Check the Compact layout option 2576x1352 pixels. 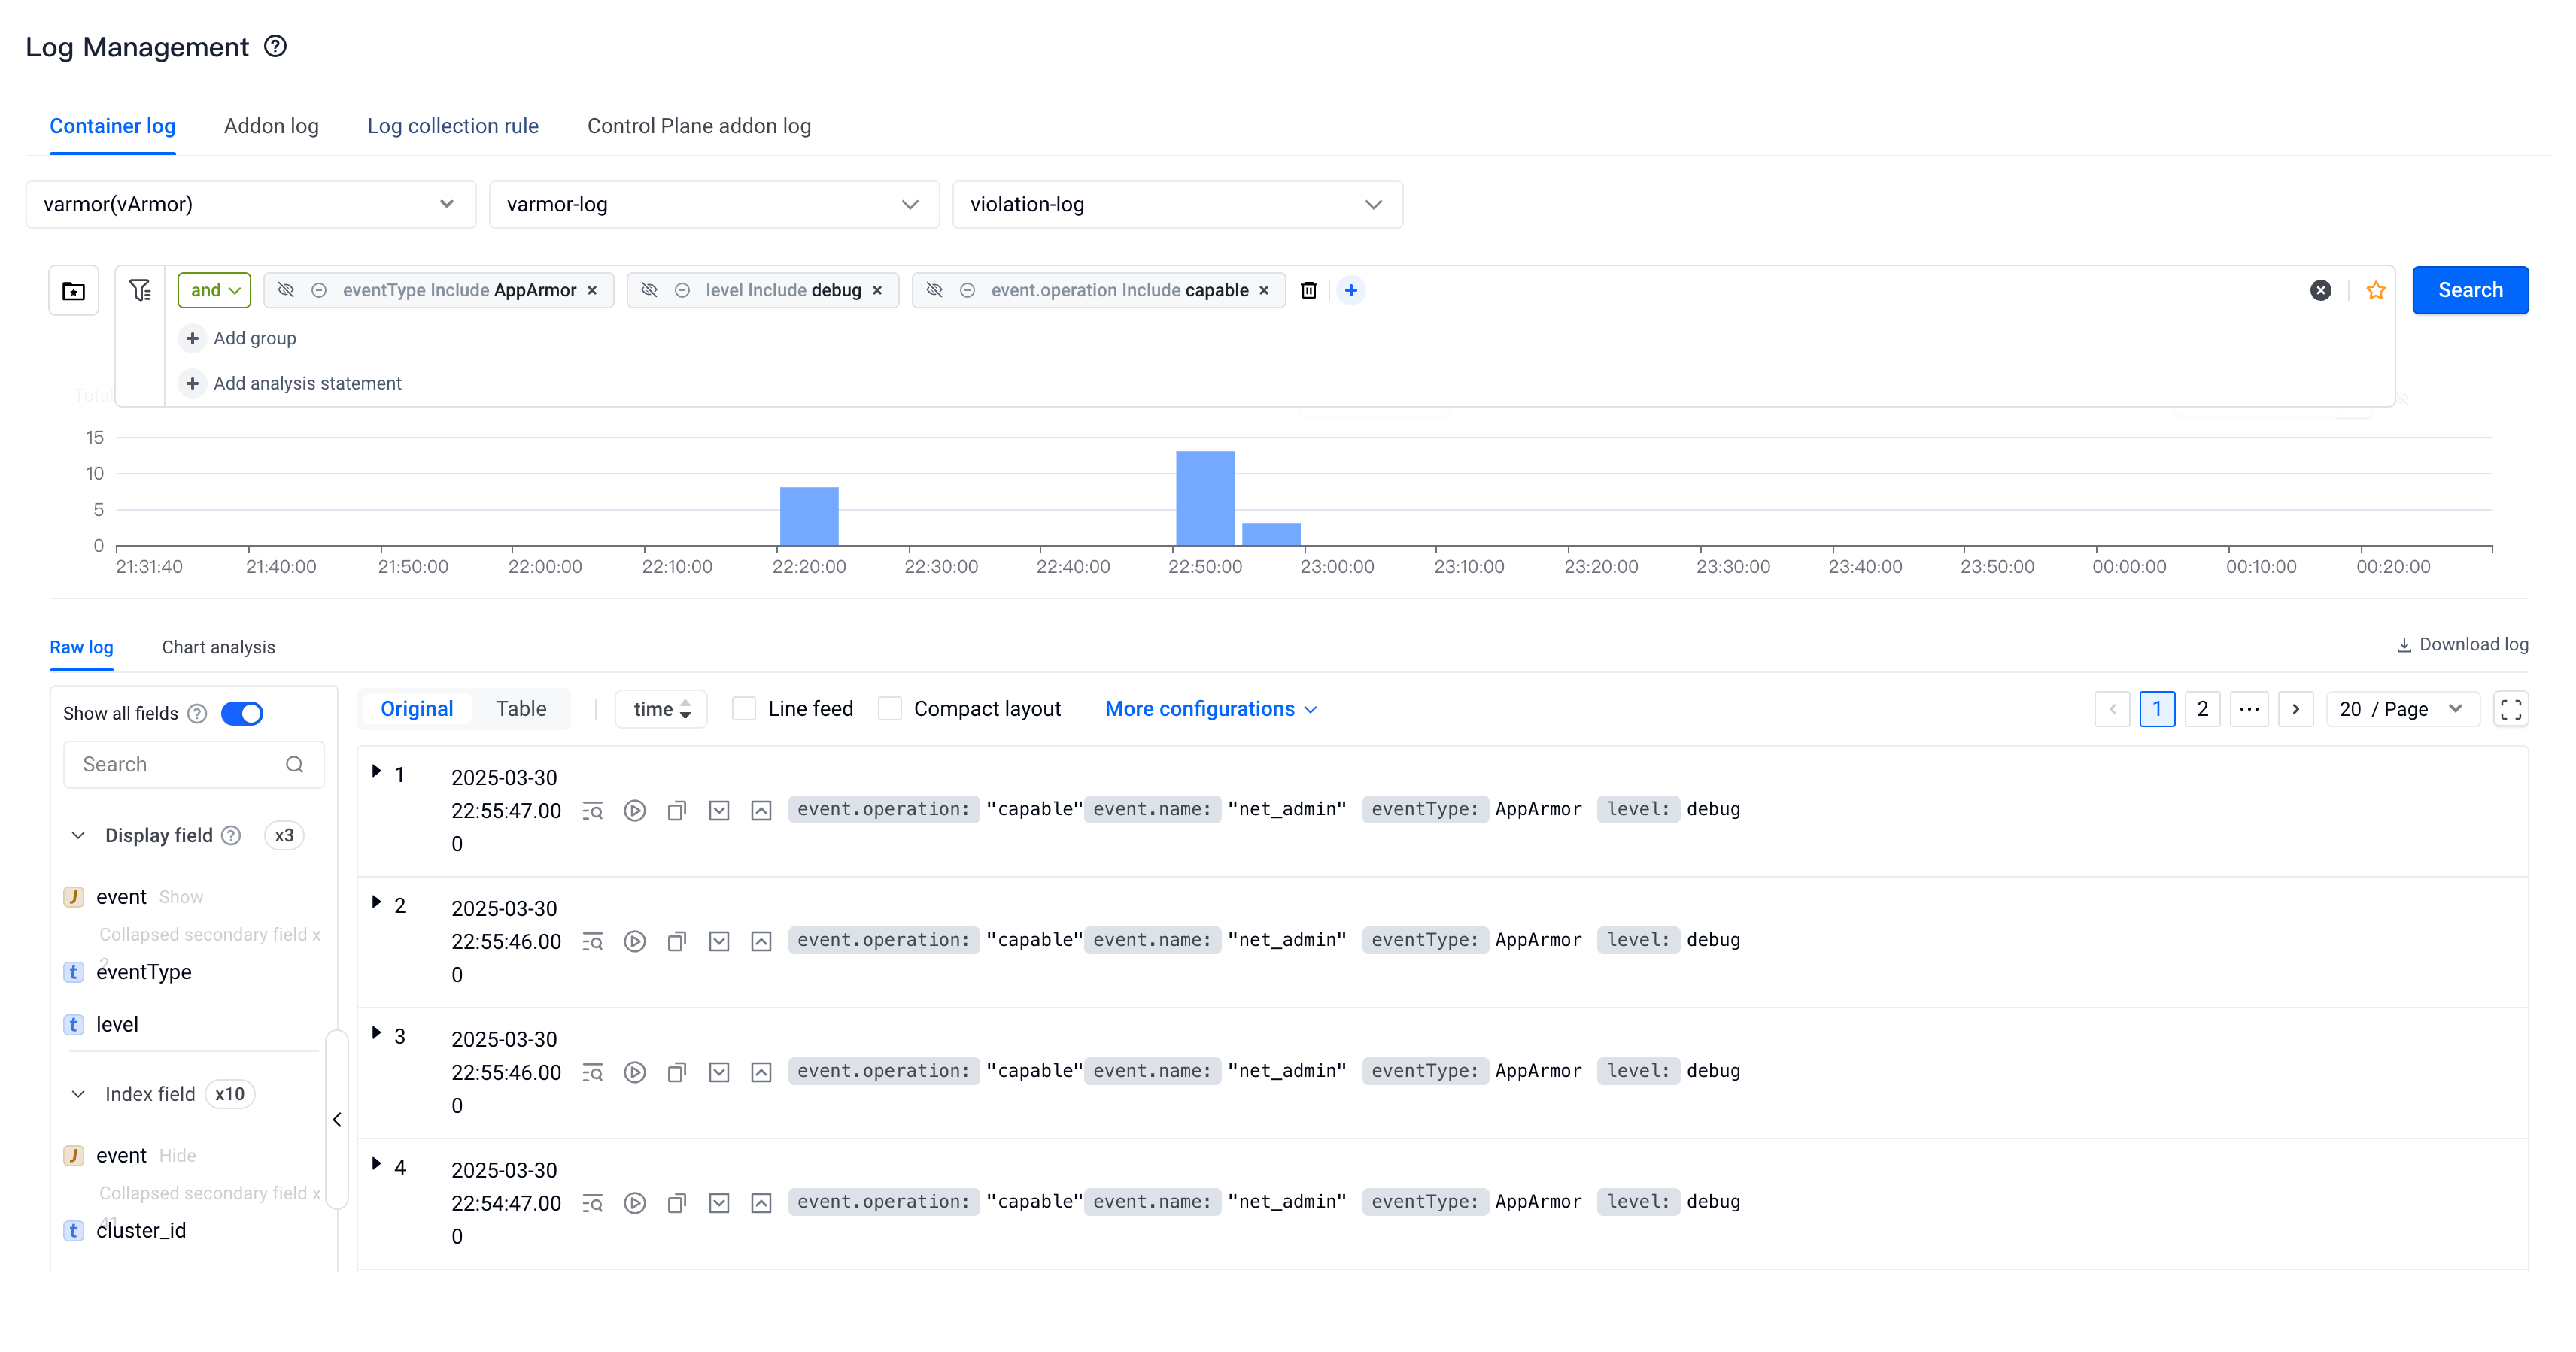(x=889, y=708)
